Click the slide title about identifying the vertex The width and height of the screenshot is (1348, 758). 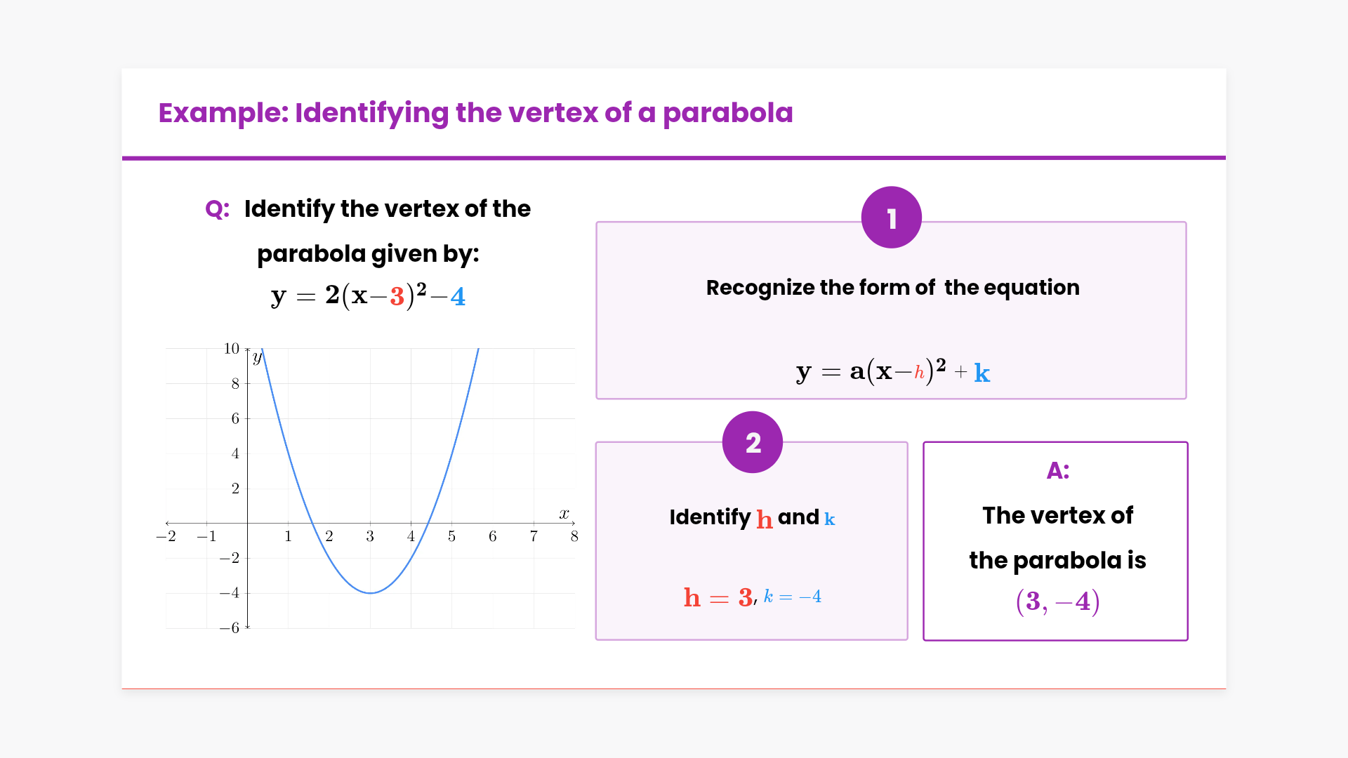[475, 113]
